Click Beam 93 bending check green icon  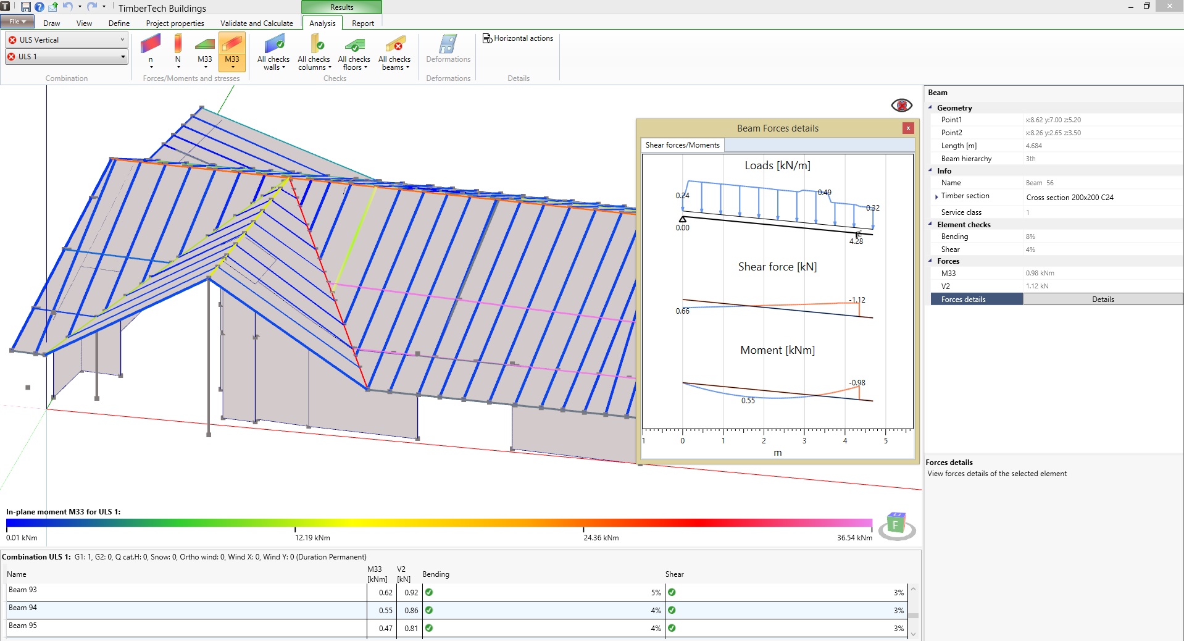click(429, 592)
